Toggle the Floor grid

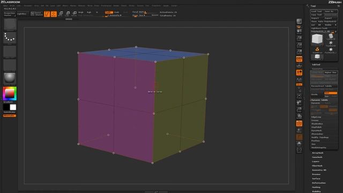pos(299,66)
